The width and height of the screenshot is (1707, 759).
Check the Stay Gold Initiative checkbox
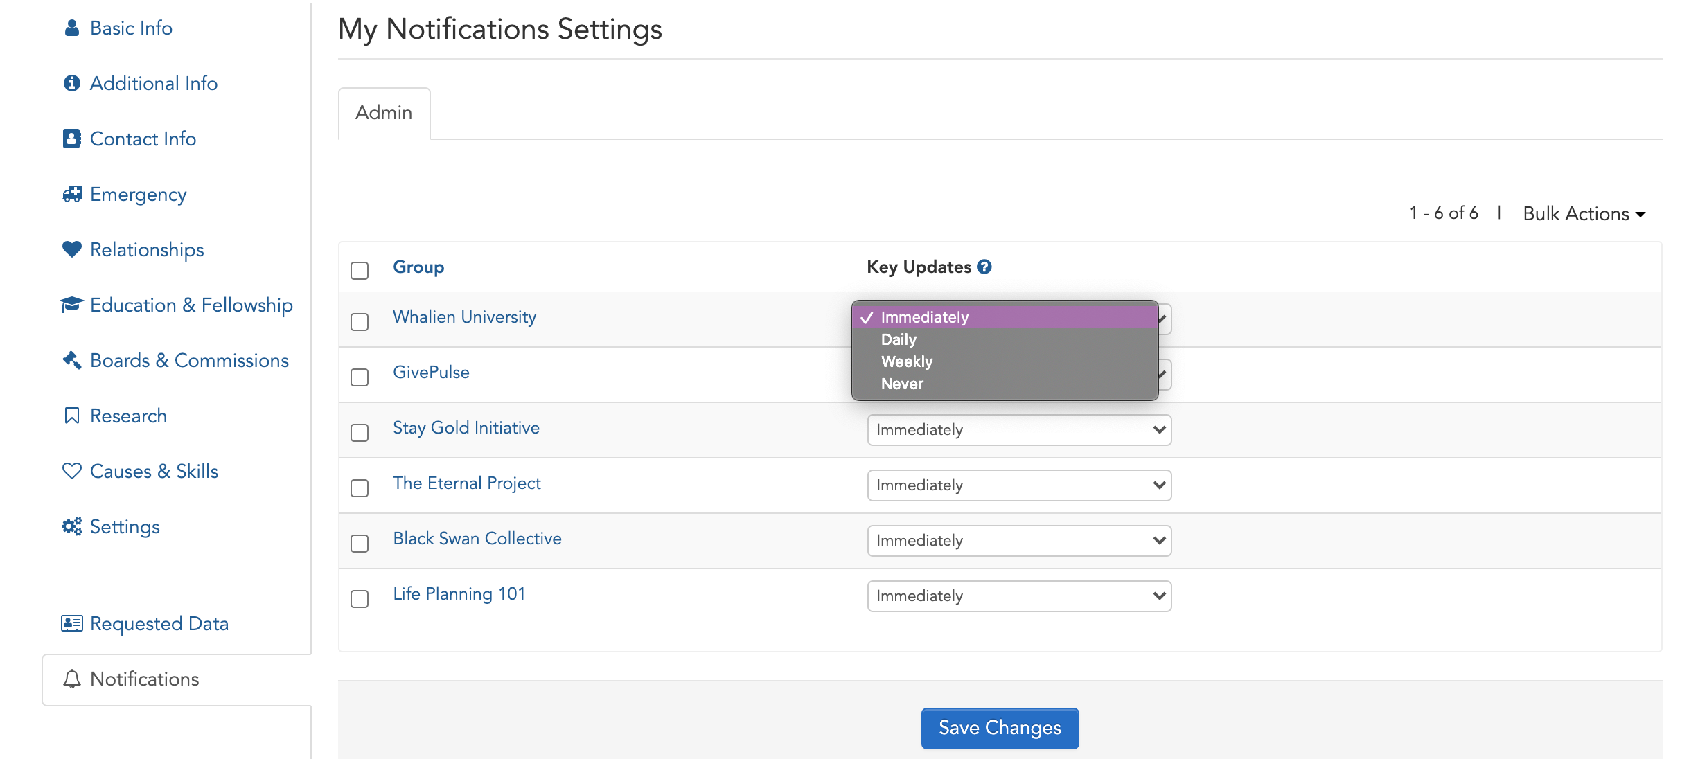click(x=360, y=433)
